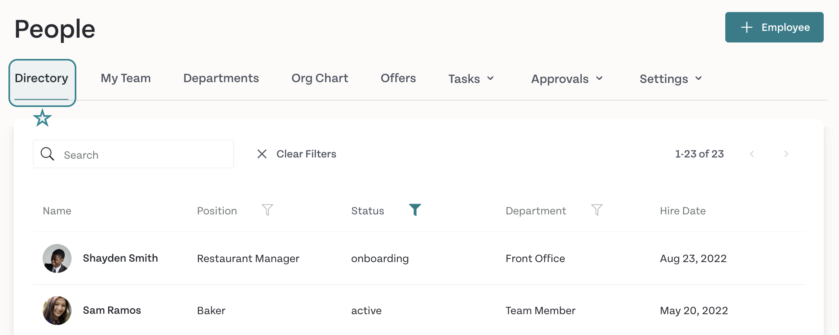Click the Clear Filters link
This screenshot has height=335, width=839.
click(306, 154)
